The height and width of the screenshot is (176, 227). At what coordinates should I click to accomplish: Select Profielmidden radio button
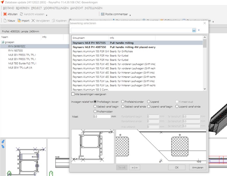coord(95,111)
